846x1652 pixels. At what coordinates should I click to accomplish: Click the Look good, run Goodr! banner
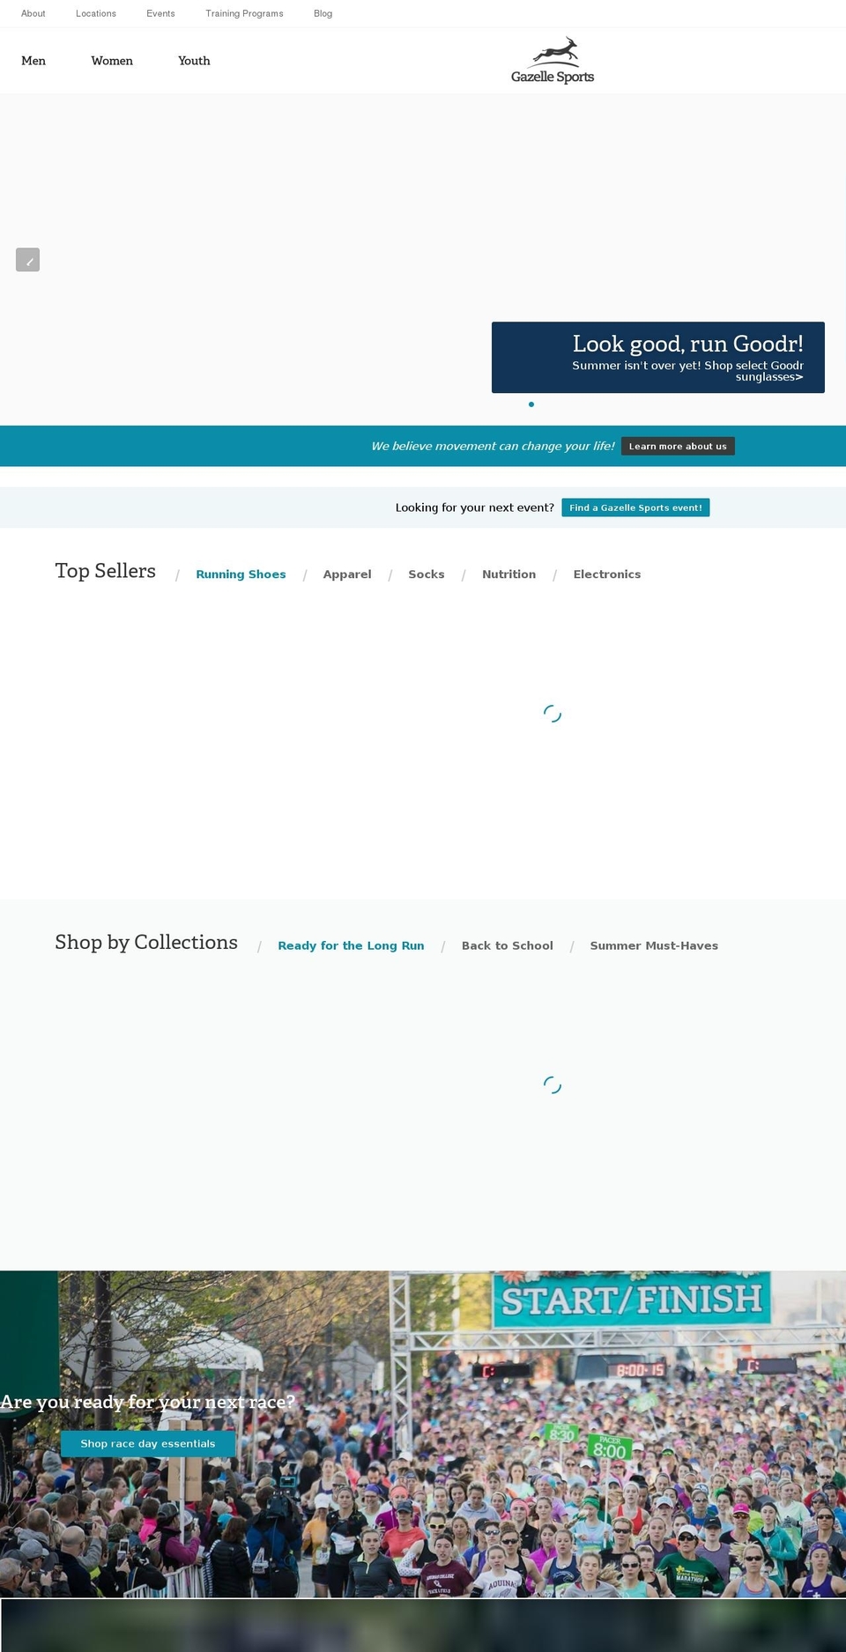pos(658,357)
